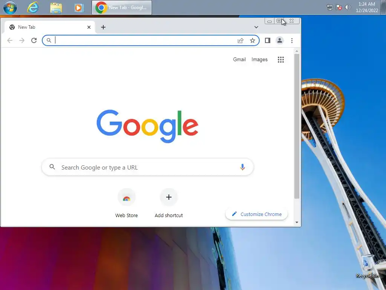Go back with the back arrow
Viewport: 386px width, 290px height.
point(10,40)
